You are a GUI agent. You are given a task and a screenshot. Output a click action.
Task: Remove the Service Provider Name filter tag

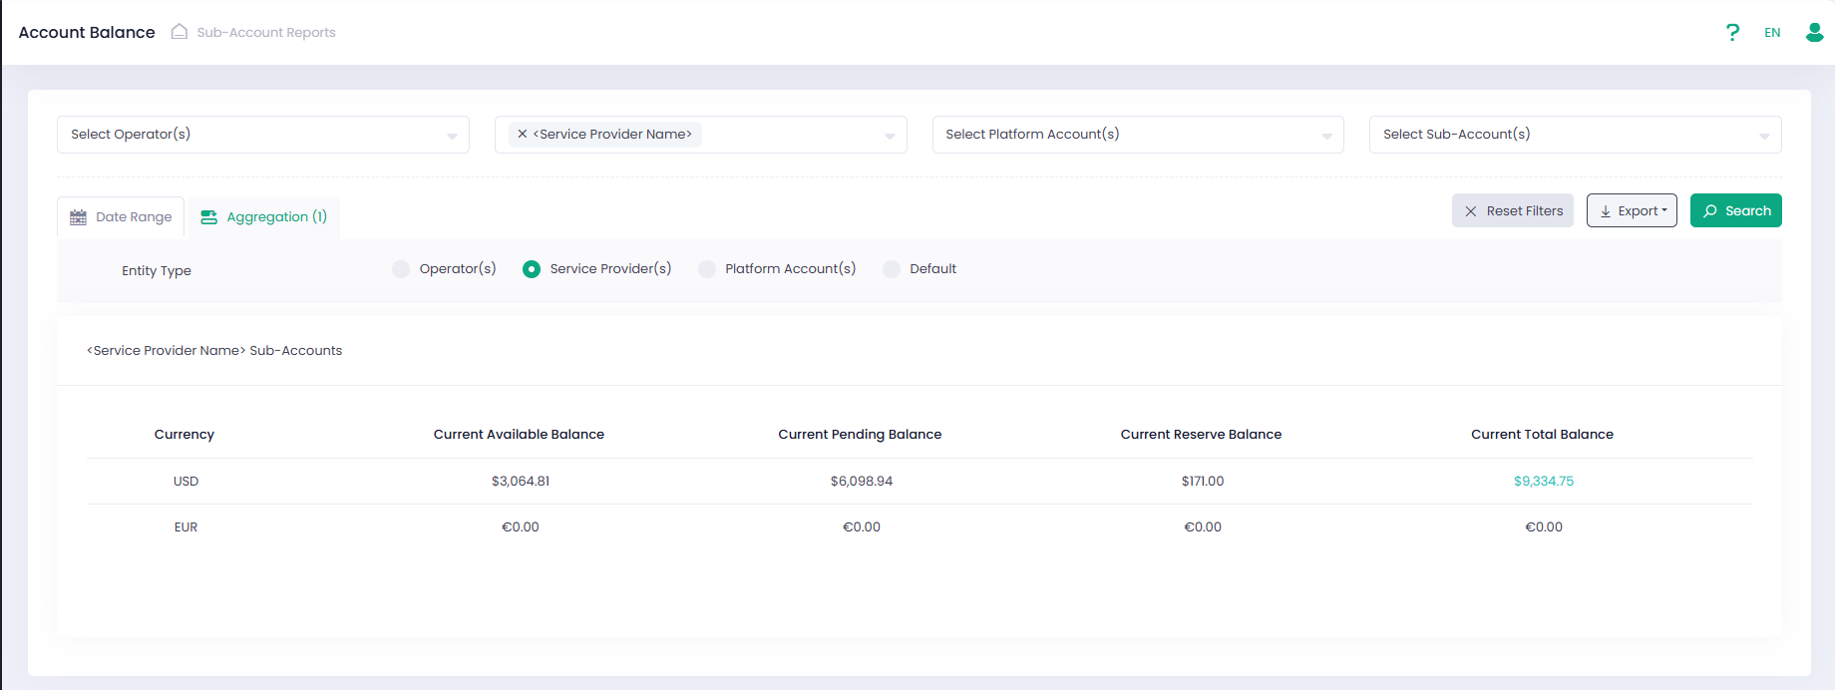point(522,134)
